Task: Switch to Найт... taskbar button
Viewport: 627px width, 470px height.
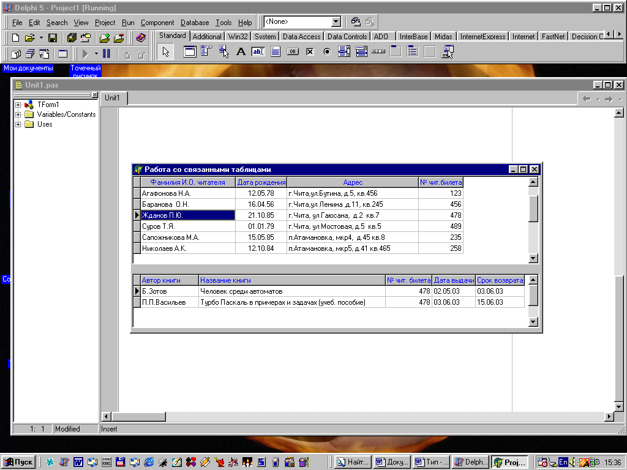Action: [353, 462]
